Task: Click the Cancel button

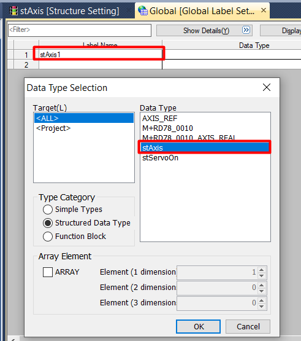Action: point(248,326)
